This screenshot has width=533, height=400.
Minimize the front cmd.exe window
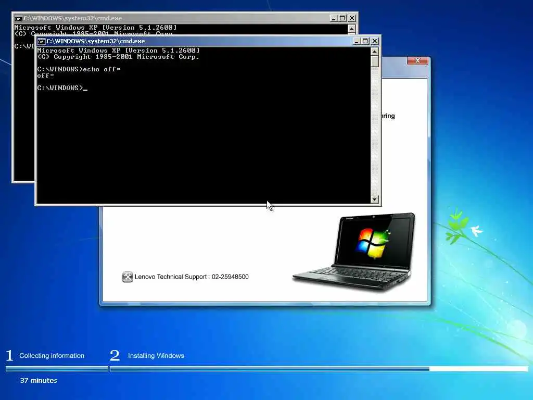(357, 41)
